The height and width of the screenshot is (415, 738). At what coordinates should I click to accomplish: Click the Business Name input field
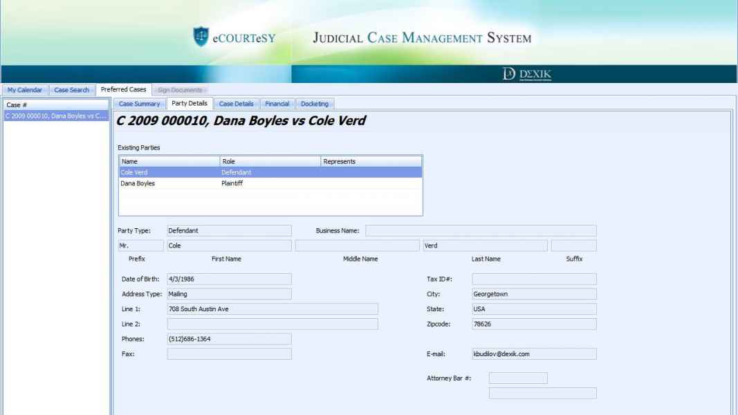pos(481,231)
